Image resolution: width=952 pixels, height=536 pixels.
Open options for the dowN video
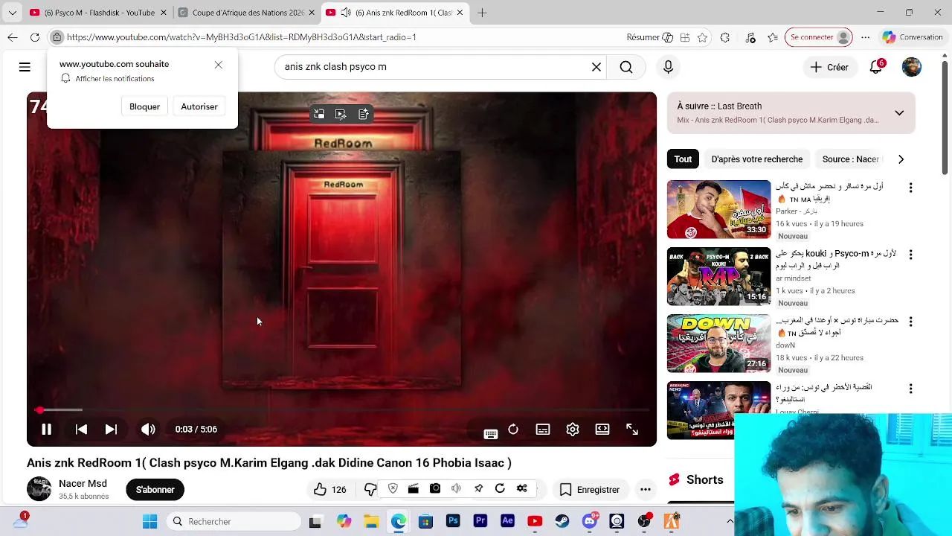[x=910, y=322]
